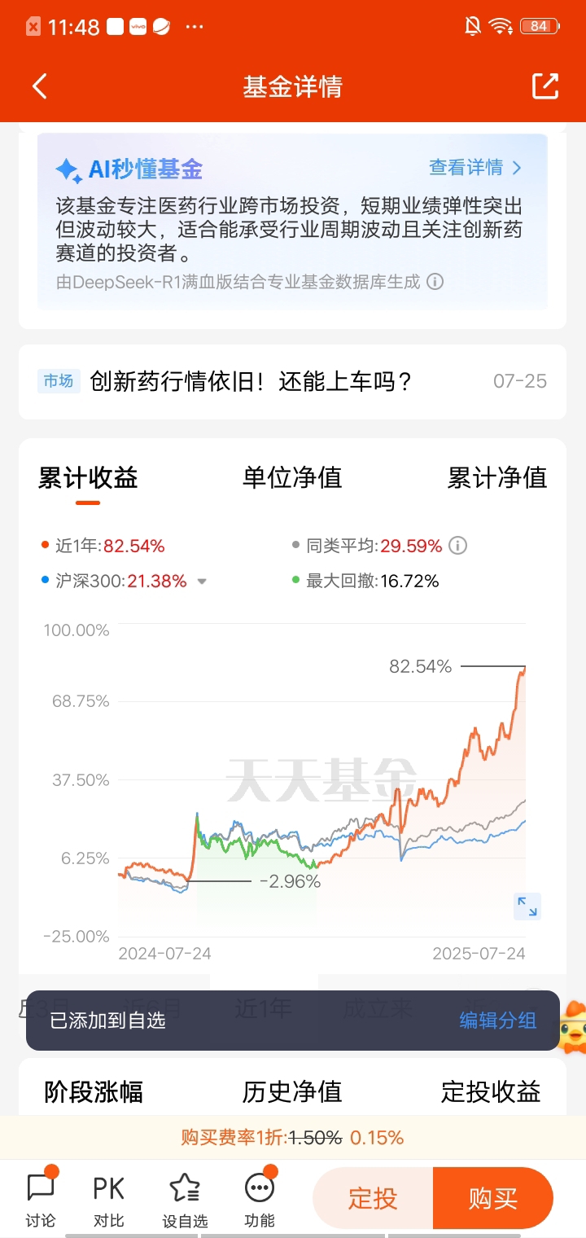The height and width of the screenshot is (1238, 586).
Task: Expand the chart to fullscreen
Action: 527,906
